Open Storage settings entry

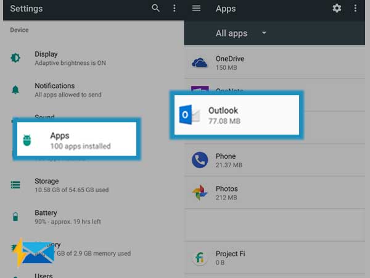coord(93,185)
